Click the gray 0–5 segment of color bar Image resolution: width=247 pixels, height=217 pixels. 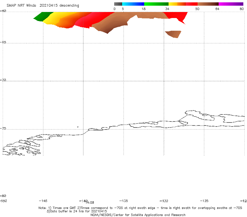pos(118,4)
